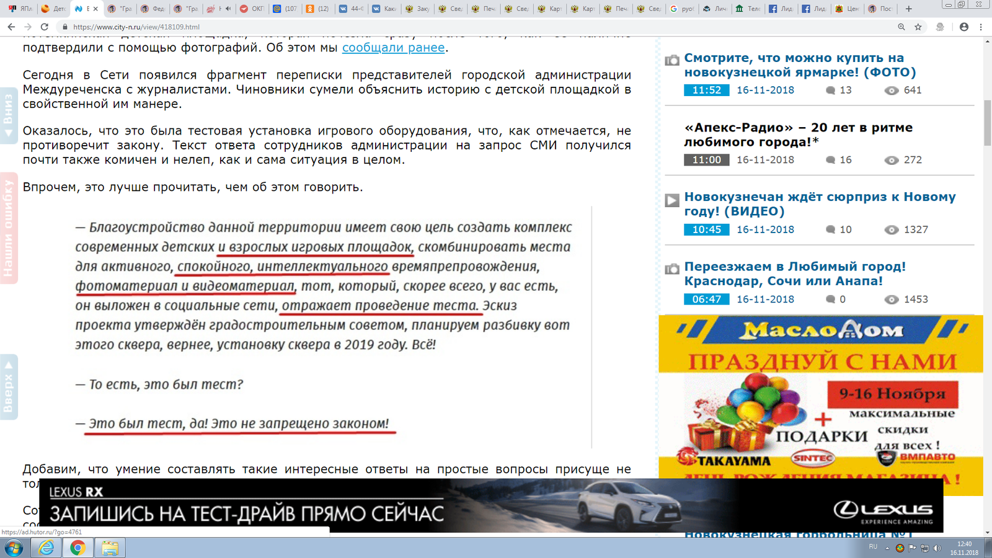Go back using the browser back arrow

coord(11,27)
